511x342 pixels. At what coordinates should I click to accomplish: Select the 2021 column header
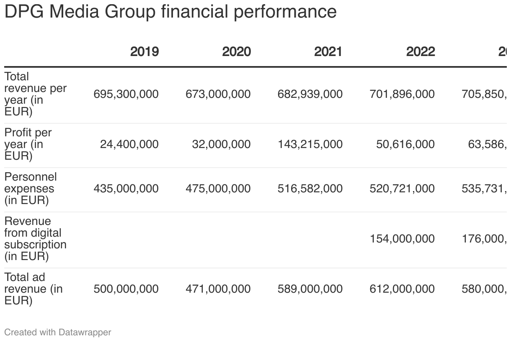(328, 52)
